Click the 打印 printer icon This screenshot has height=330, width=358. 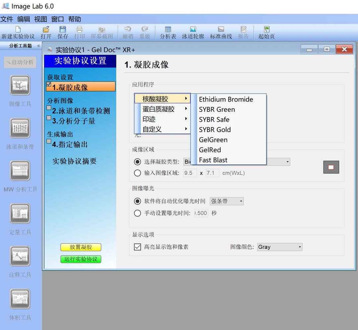[80, 30]
